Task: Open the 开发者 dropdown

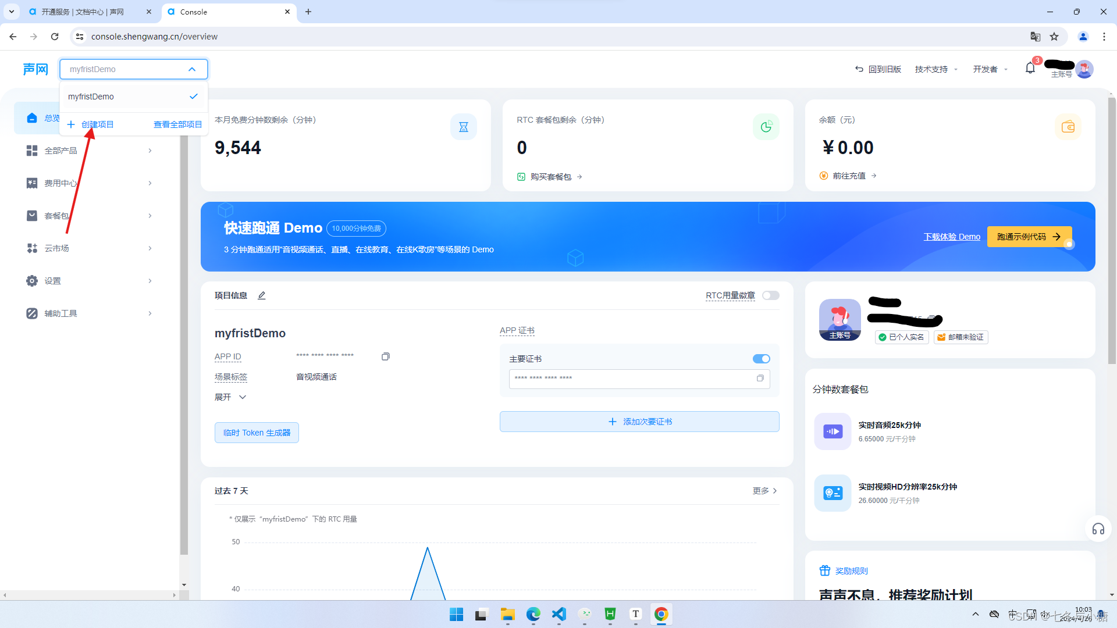Action: (x=990, y=69)
